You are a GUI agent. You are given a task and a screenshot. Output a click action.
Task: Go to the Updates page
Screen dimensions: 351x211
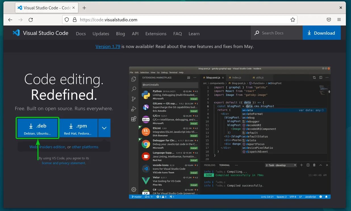[101, 34]
